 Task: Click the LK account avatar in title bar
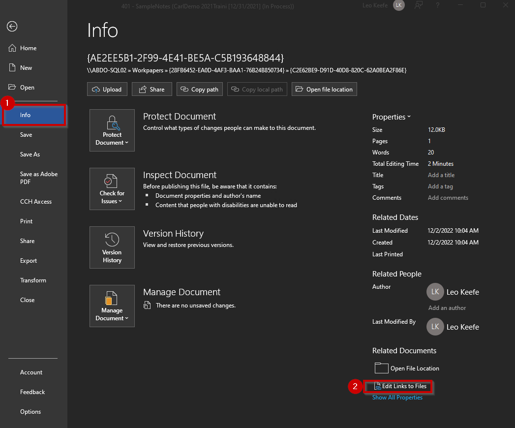point(399,5)
